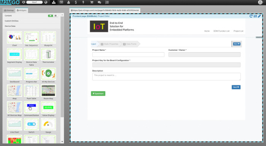Viewport: 266px width, 146px height.
Task: Click the widgets panel scrollbar
Action: (62, 67)
